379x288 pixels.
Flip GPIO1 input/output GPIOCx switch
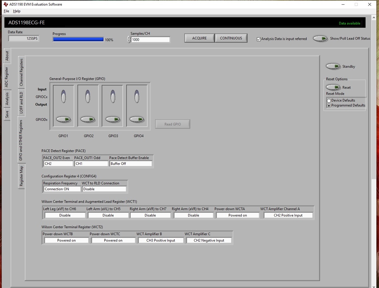pyautogui.click(x=63, y=96)
